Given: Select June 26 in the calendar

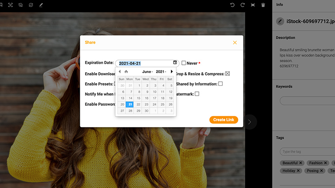Looking at the screenshot, I should tap(170, 104).
